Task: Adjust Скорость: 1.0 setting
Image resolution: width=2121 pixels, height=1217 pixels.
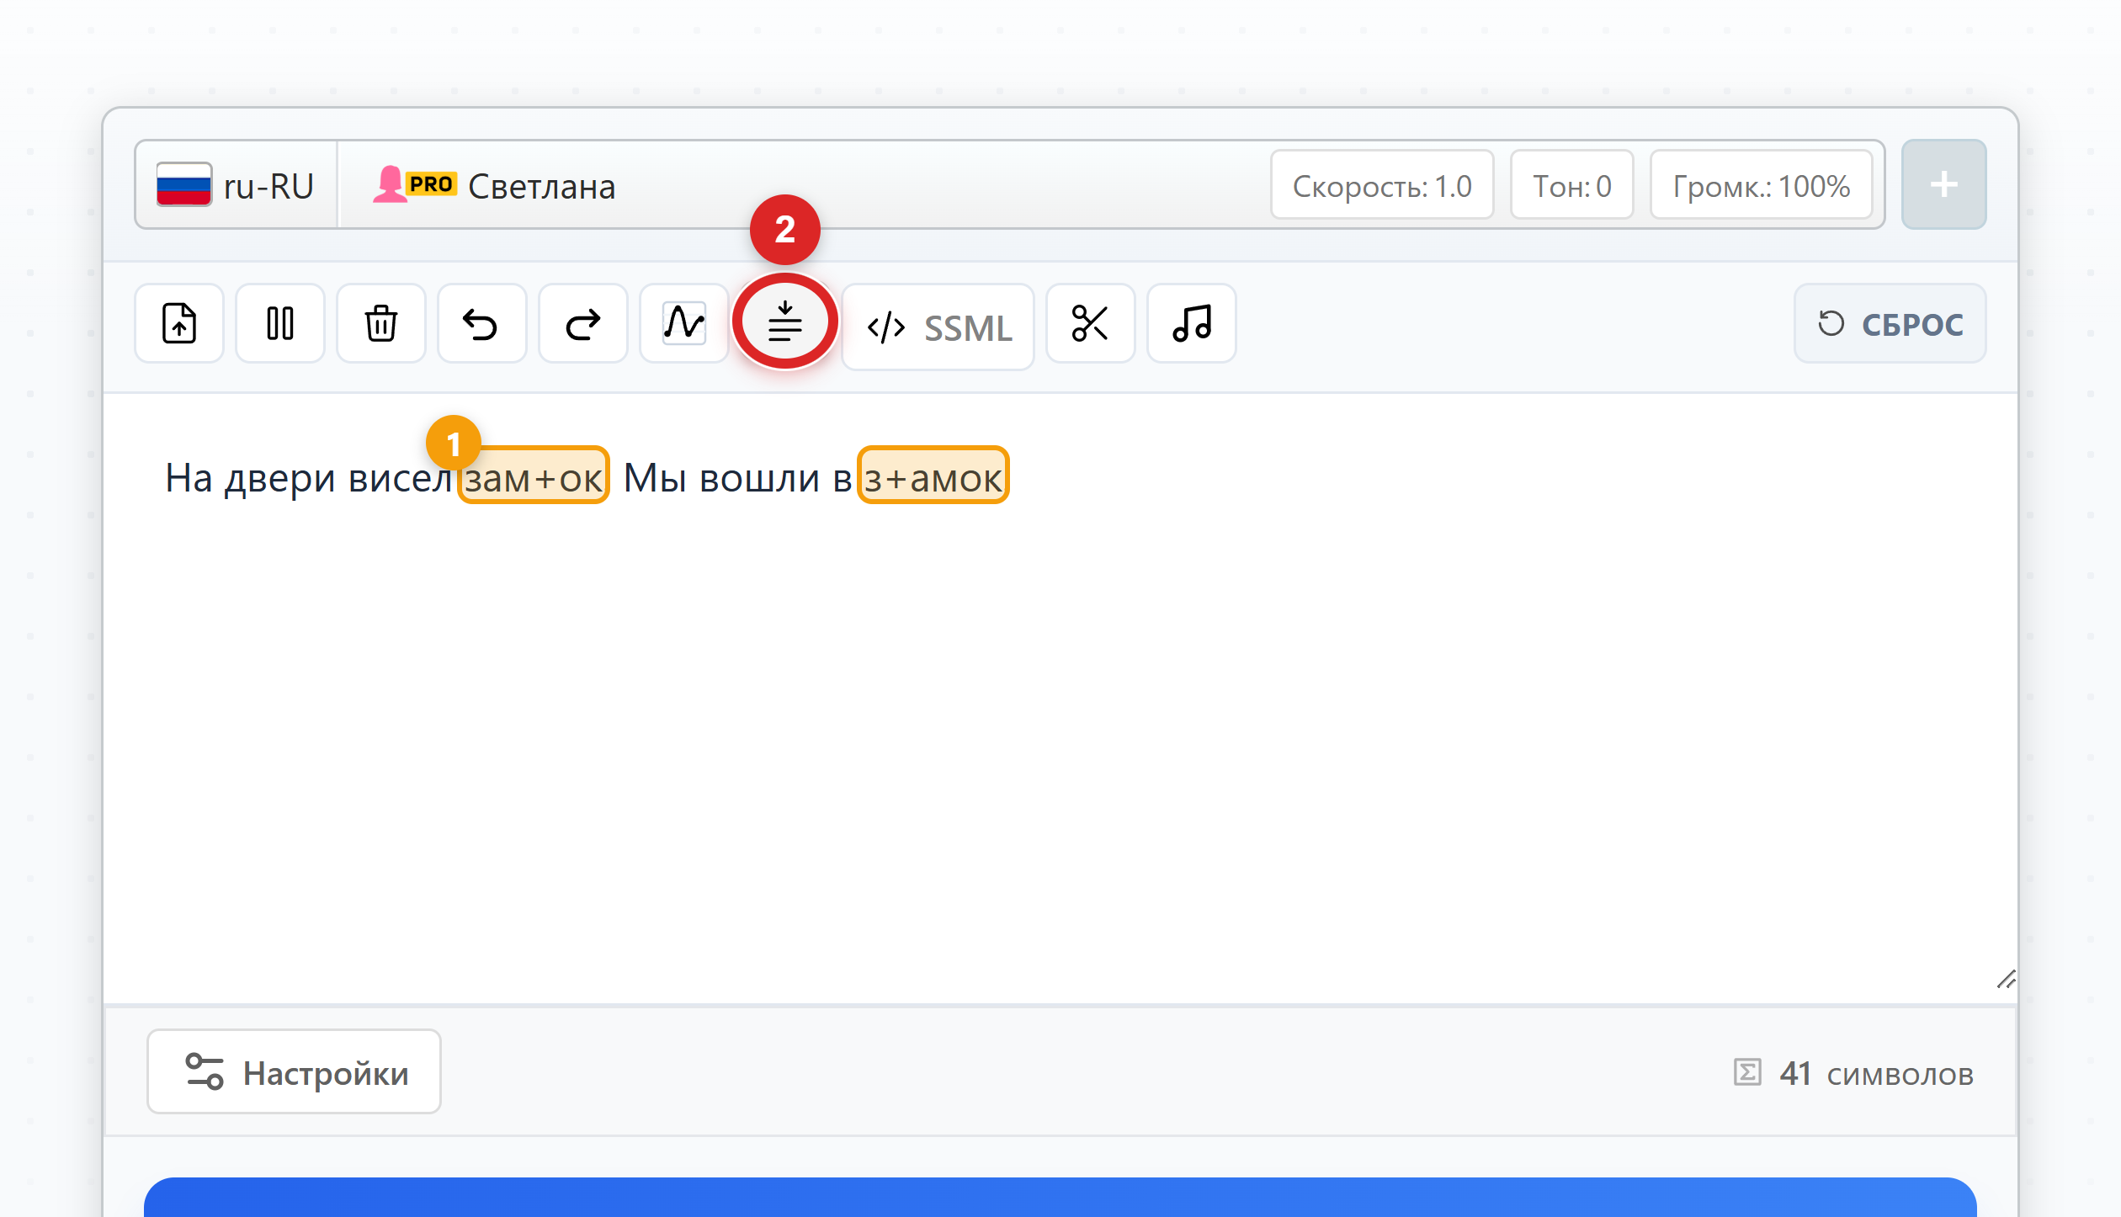Action: [1382, 185]
